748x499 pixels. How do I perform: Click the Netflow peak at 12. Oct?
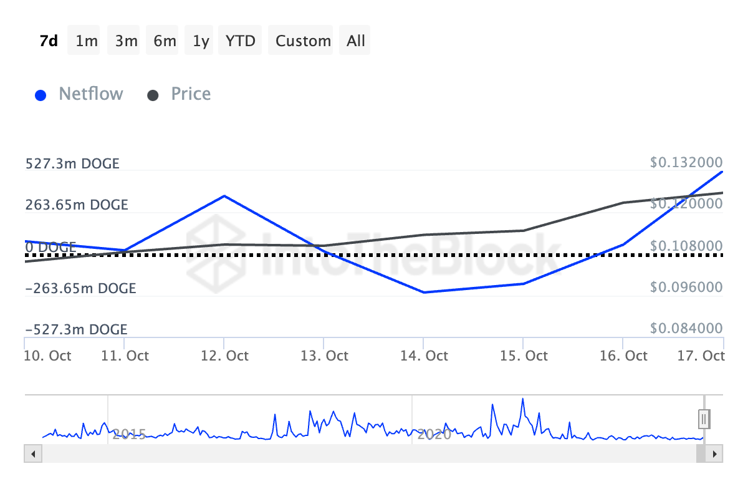(224, 196)
